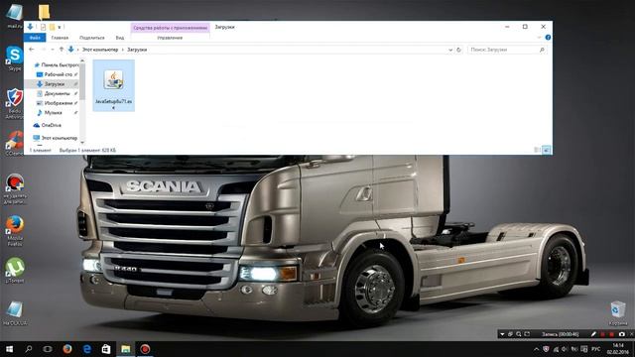Open Explorer help via blue question icon

[x=548, y=38]
